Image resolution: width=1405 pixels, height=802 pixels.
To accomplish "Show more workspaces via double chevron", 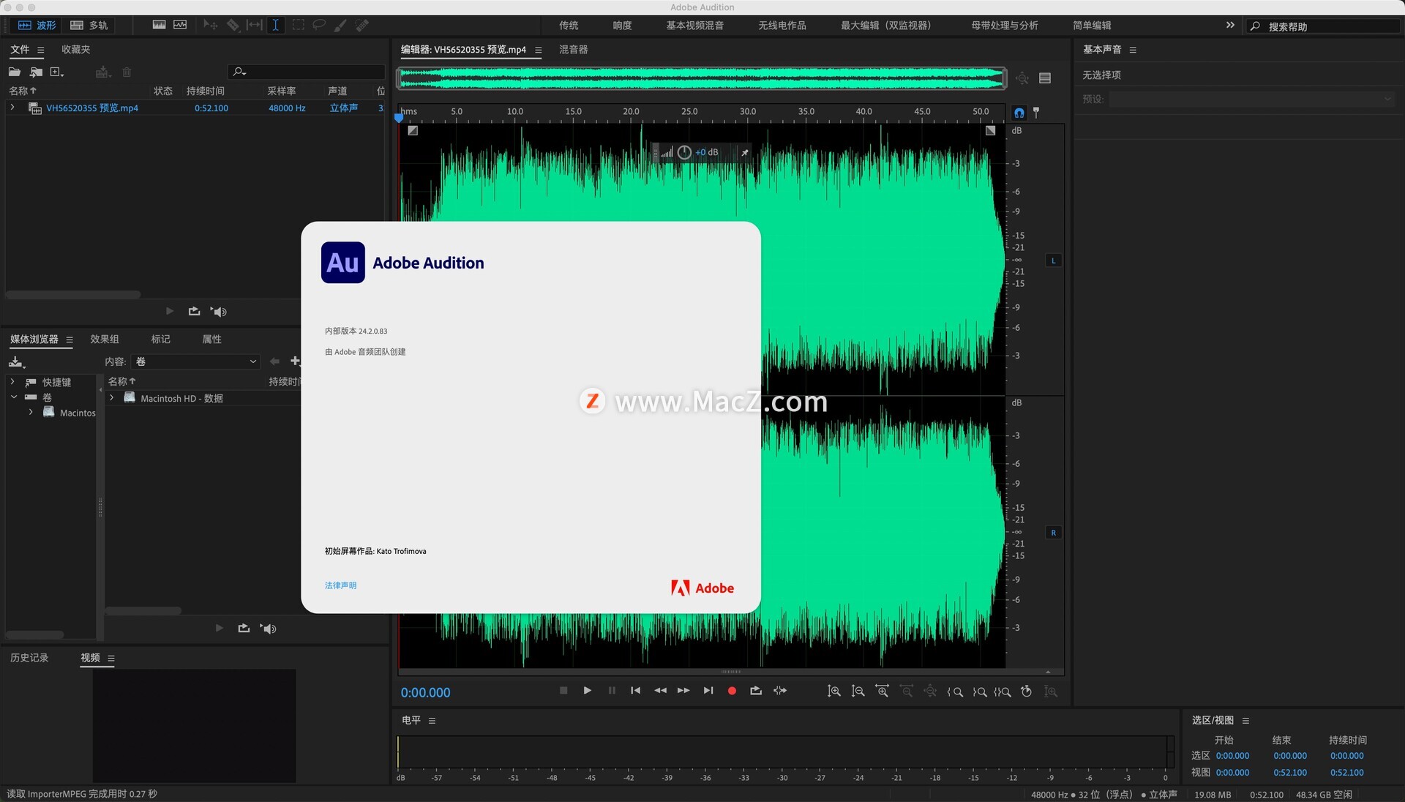I will pos(1230,25).
